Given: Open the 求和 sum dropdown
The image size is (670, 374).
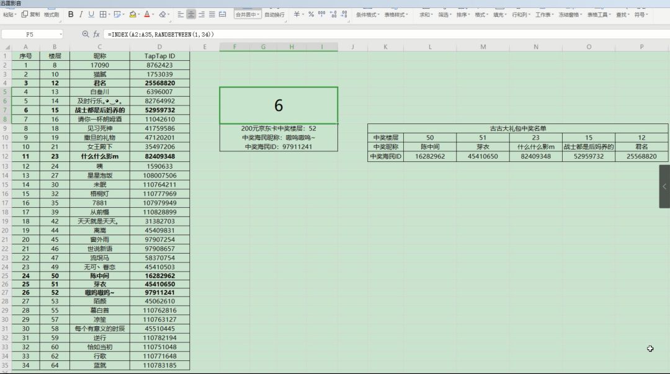Looking at the screenshot, I should click(426, 14).
